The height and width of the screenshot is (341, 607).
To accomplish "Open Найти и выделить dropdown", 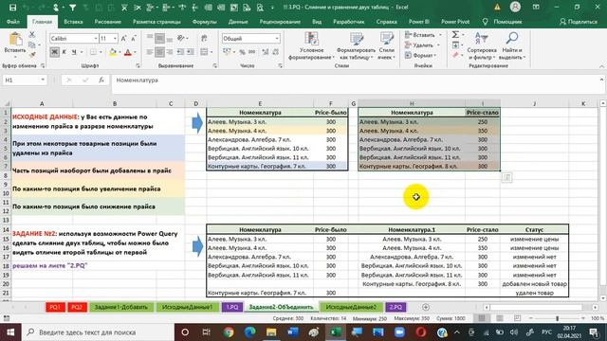I will (512, 46).
